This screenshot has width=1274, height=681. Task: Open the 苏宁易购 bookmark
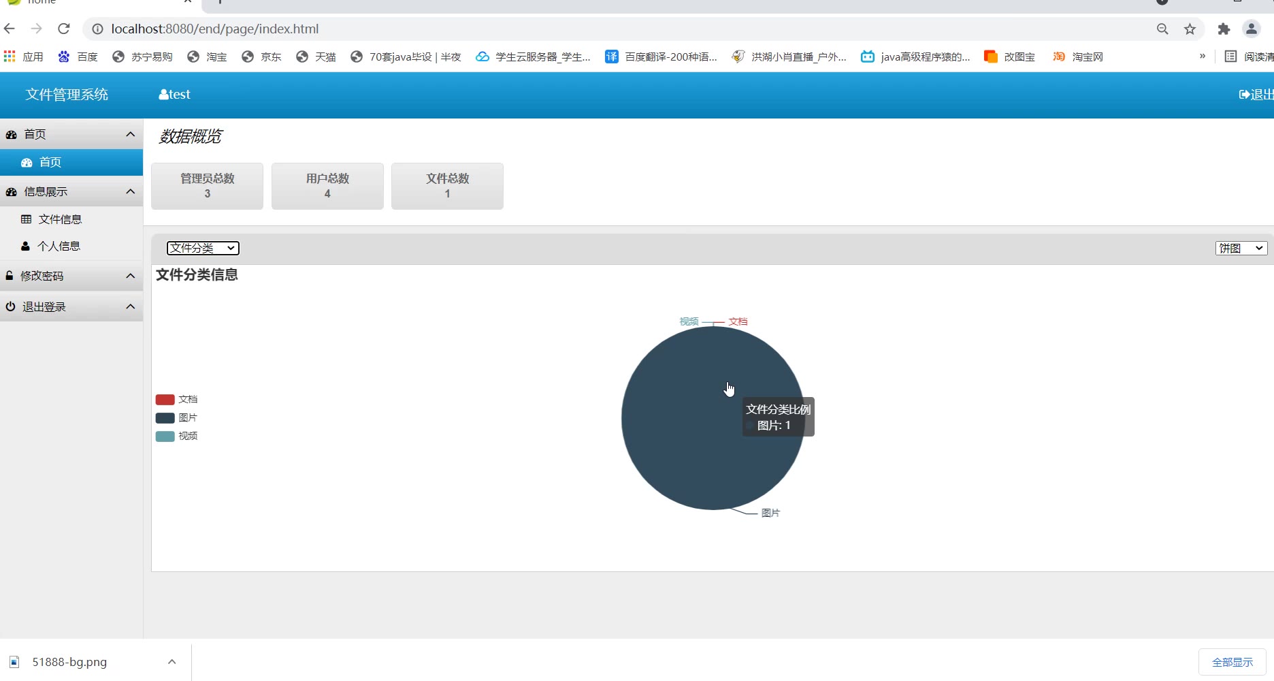coord(142,57)
